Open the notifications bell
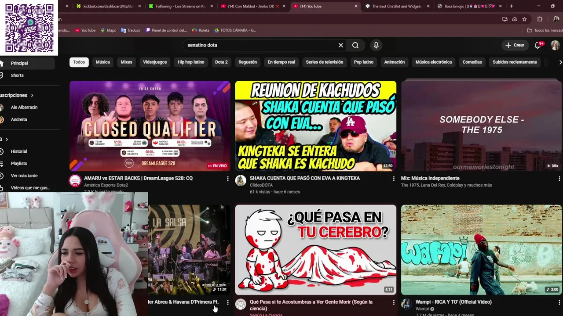 [x=537, y=45]
